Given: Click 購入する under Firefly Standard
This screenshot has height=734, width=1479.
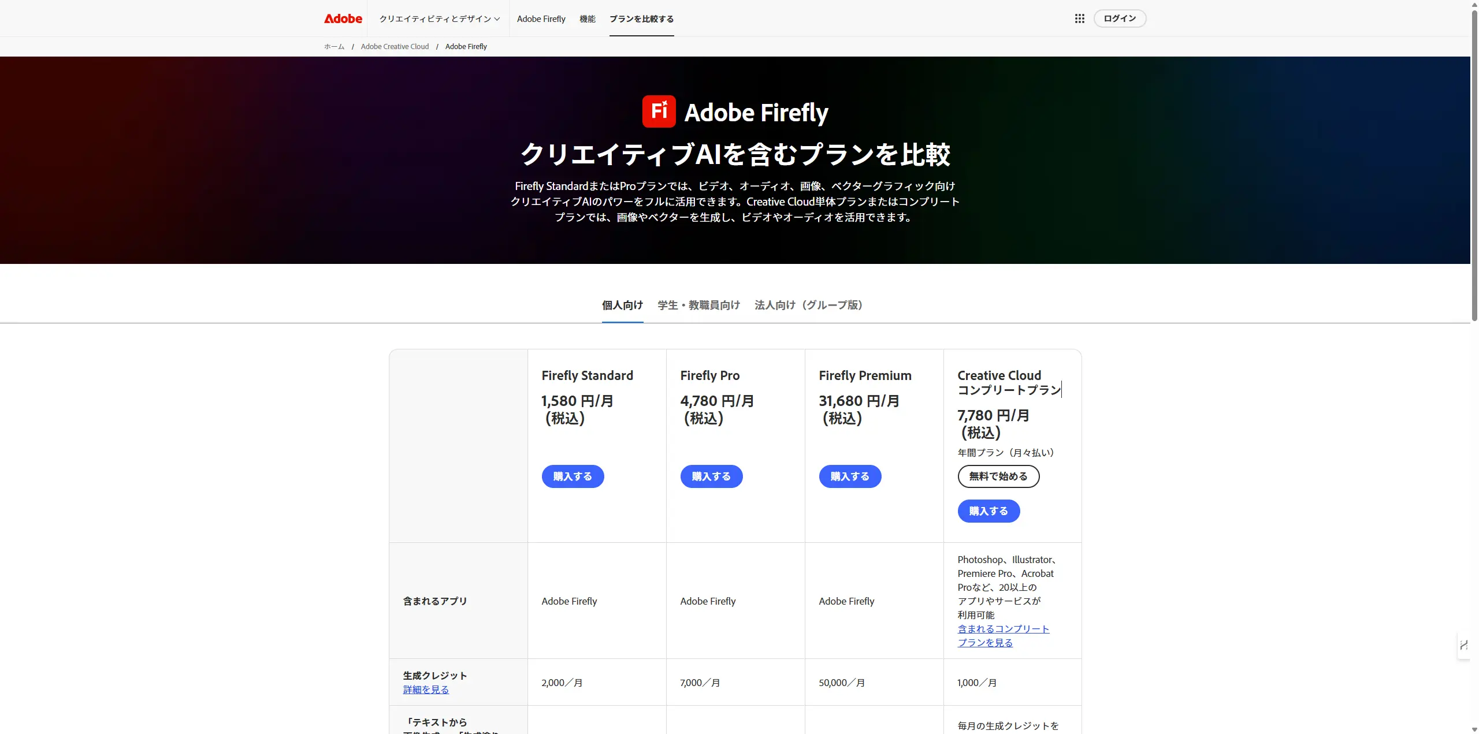Looking at the screenshot, I should click(573, 476).
